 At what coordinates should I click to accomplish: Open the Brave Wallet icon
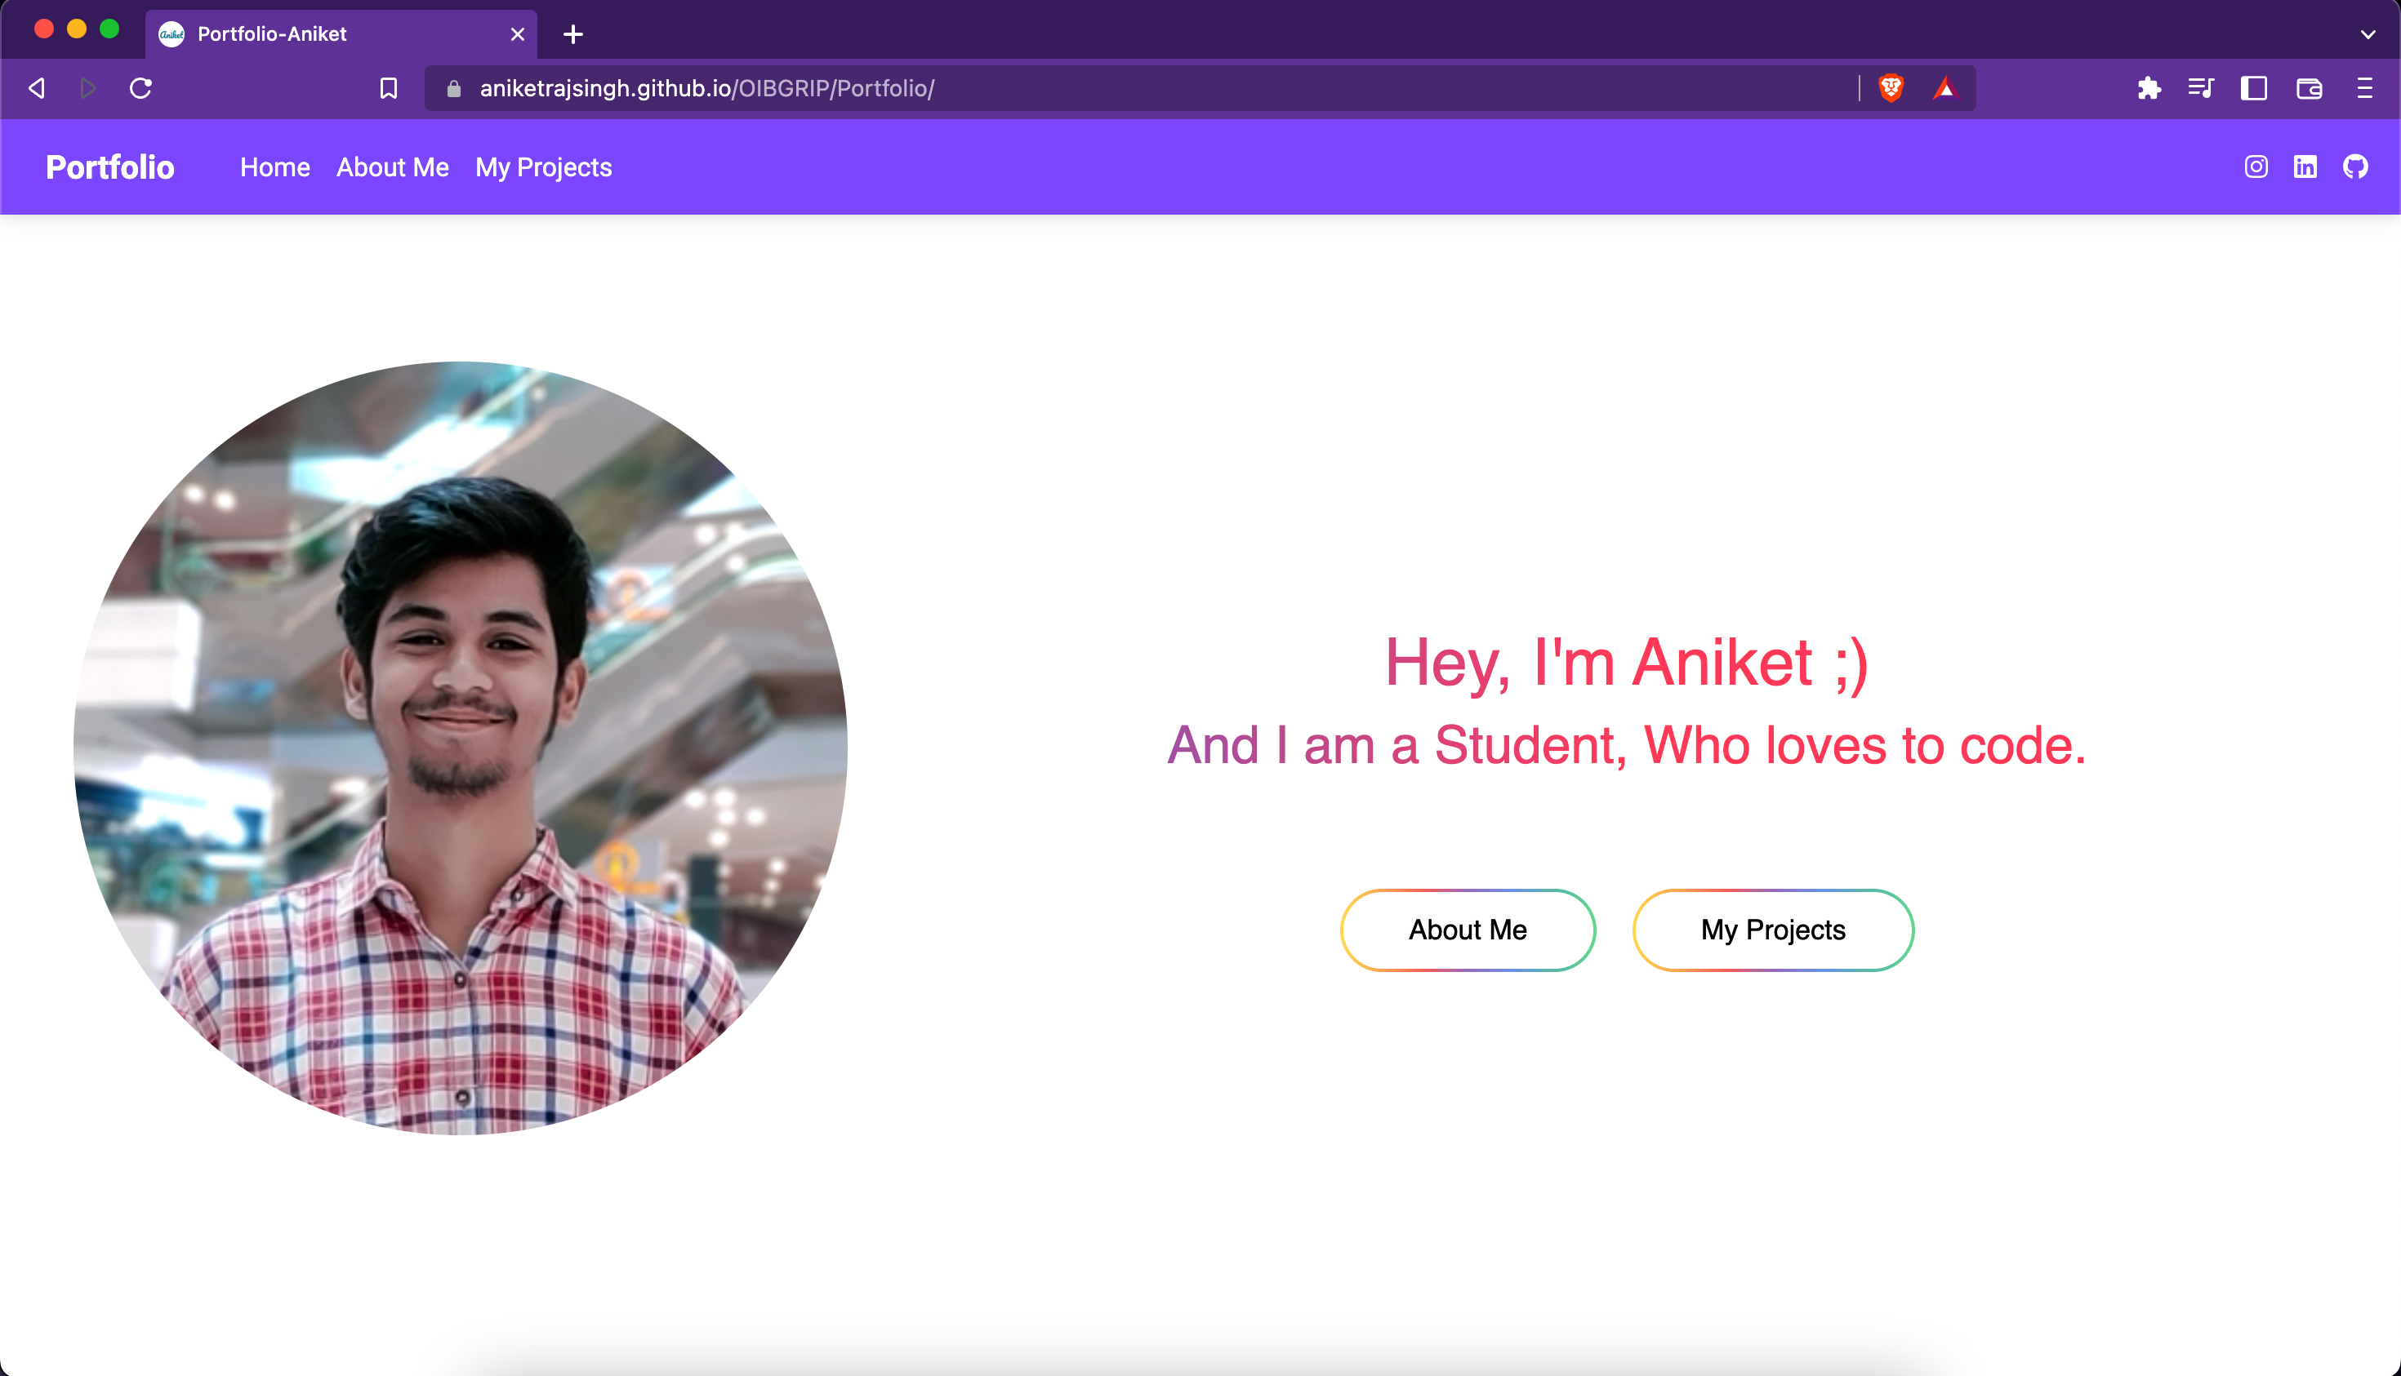[2307, 88]
